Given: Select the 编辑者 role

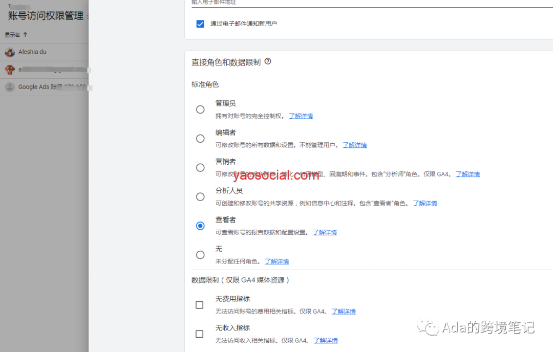Looking at the screenshot, I should coord(200,138).
